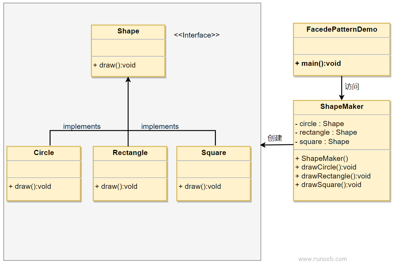Select Square's '+ draw():vold' method
Viewport: 396px width, 267px height.
point(200,186)
